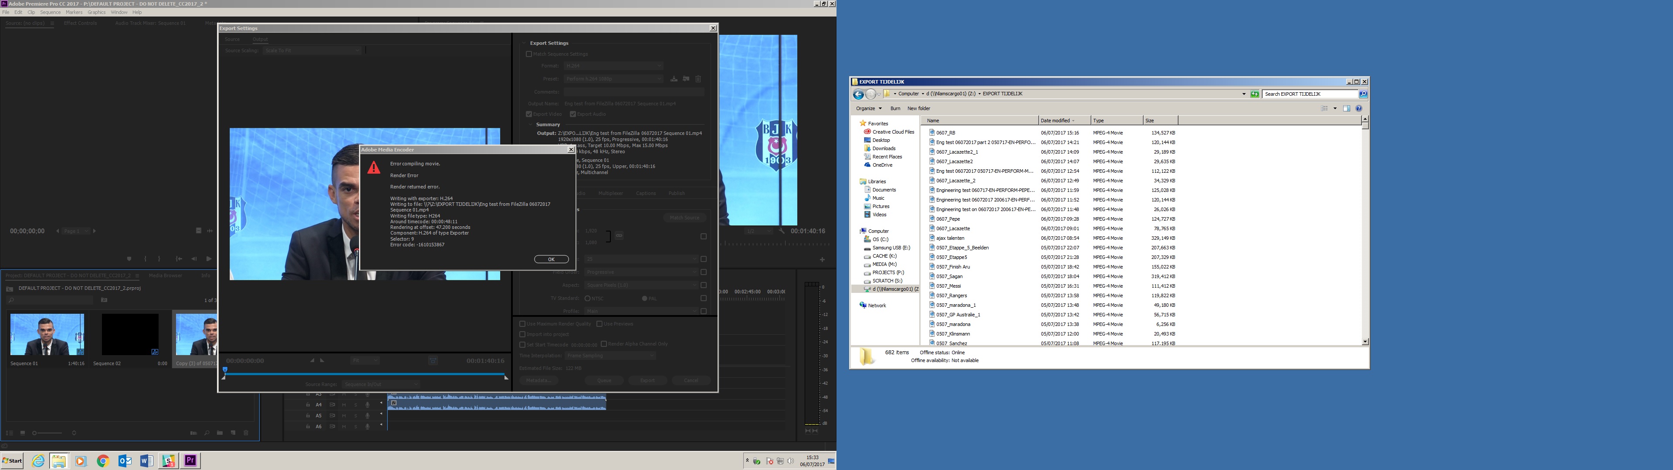Open Time Interpolation dropdown Frame Sampling
This screenshot has width=1673, height=470.
point(610,356)
